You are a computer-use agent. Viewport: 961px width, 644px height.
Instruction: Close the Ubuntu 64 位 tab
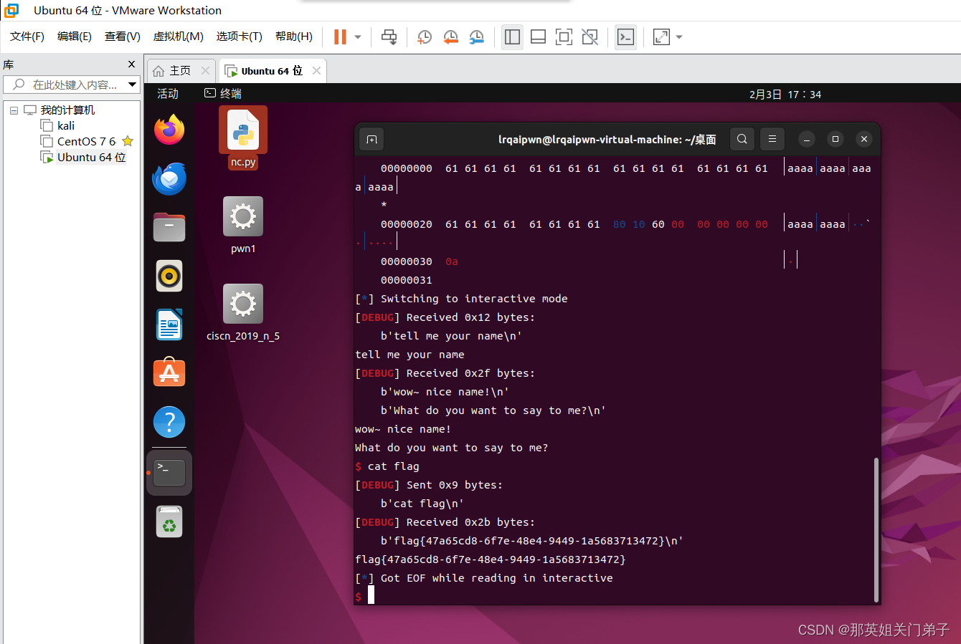pos(316,71)
